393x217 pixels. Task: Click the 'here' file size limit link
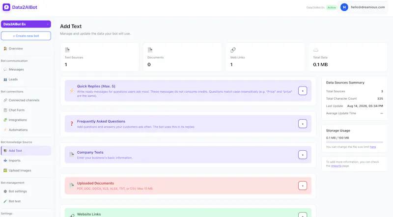tap(373, 147)
